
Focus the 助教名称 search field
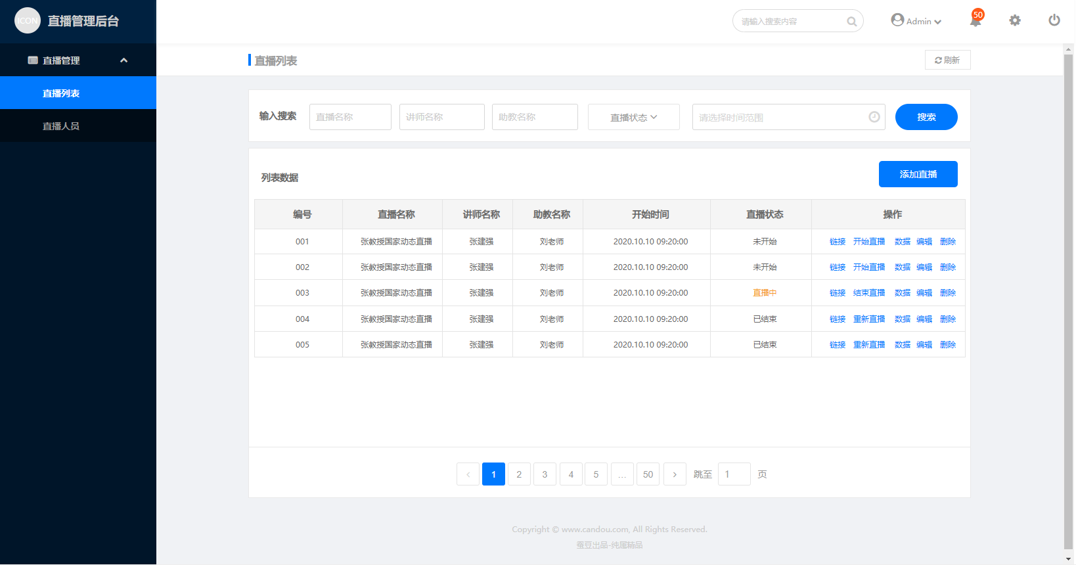pyautogui.click(x=535, y=117)
